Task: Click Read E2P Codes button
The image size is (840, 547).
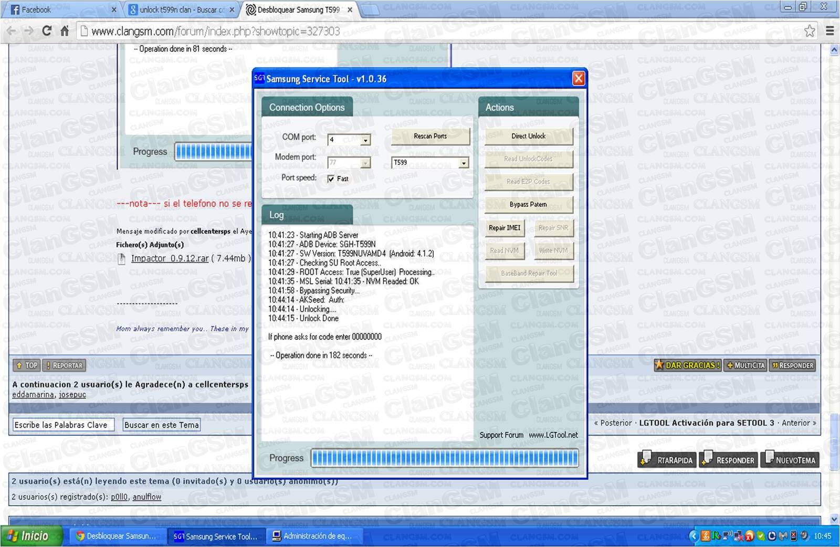Action: tap(528, 182)
